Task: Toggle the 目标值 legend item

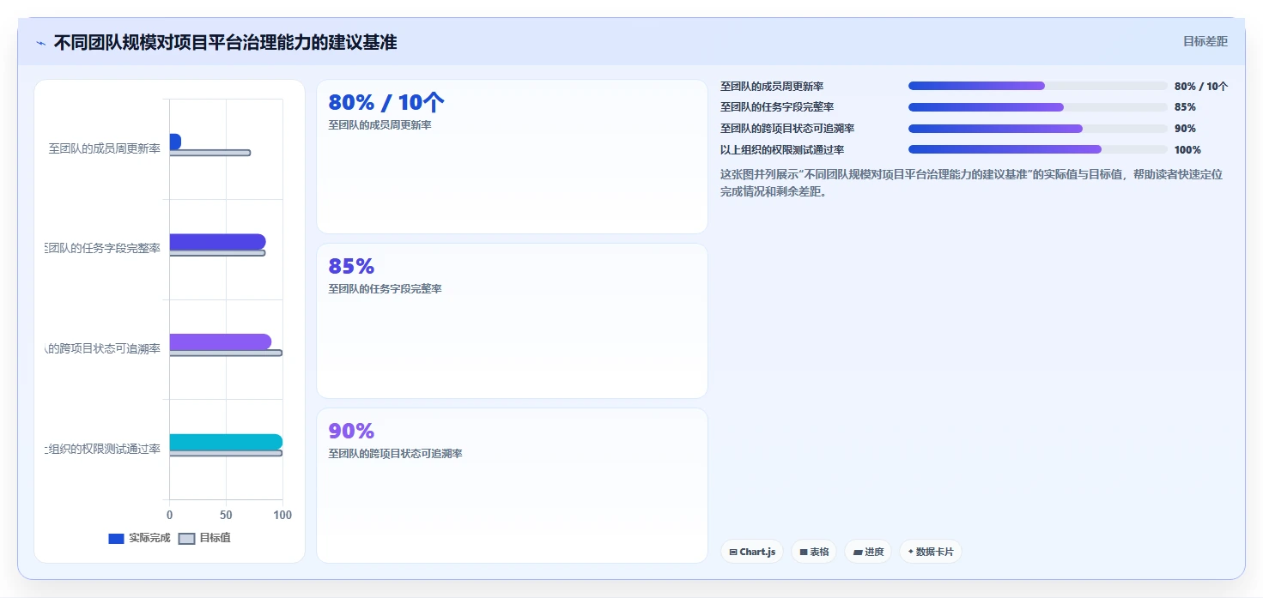Action: [204, 538]
